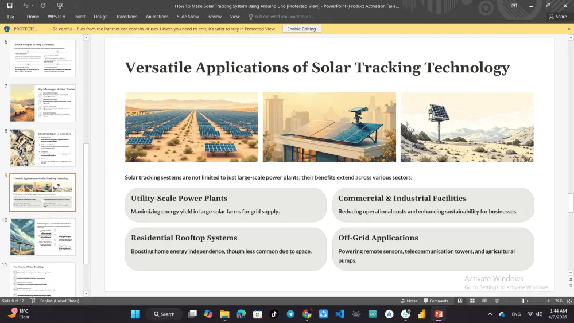Open the Review tab
The height and width of the screenshot is (323, 574).
pyautogui.click(x=214, y=17)
